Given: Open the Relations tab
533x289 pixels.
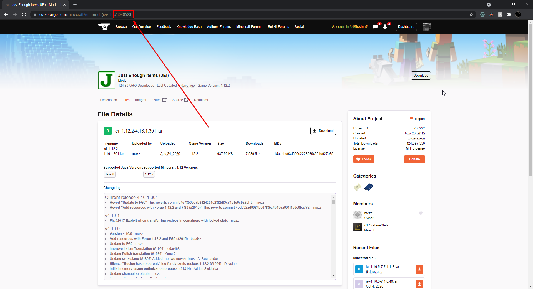Looking at the screenshot, I should click(x=201, y=100).
